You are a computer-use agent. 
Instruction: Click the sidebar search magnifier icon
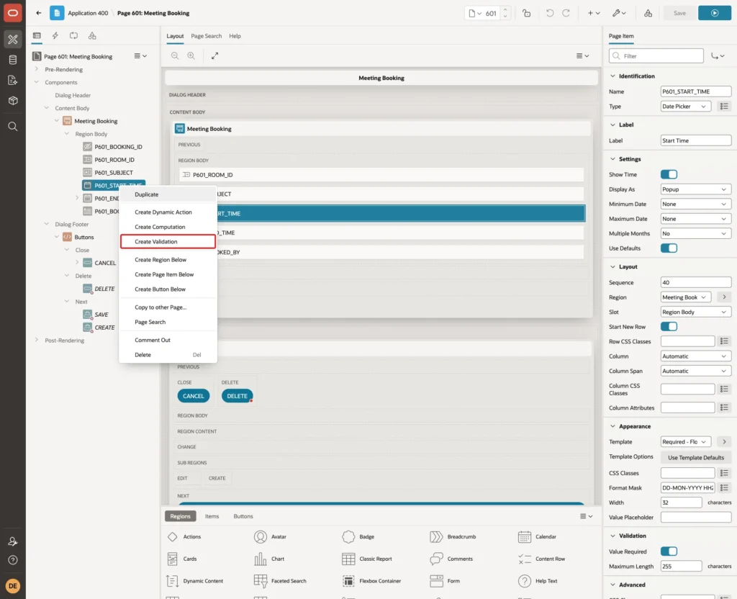[x=13, y=127]
